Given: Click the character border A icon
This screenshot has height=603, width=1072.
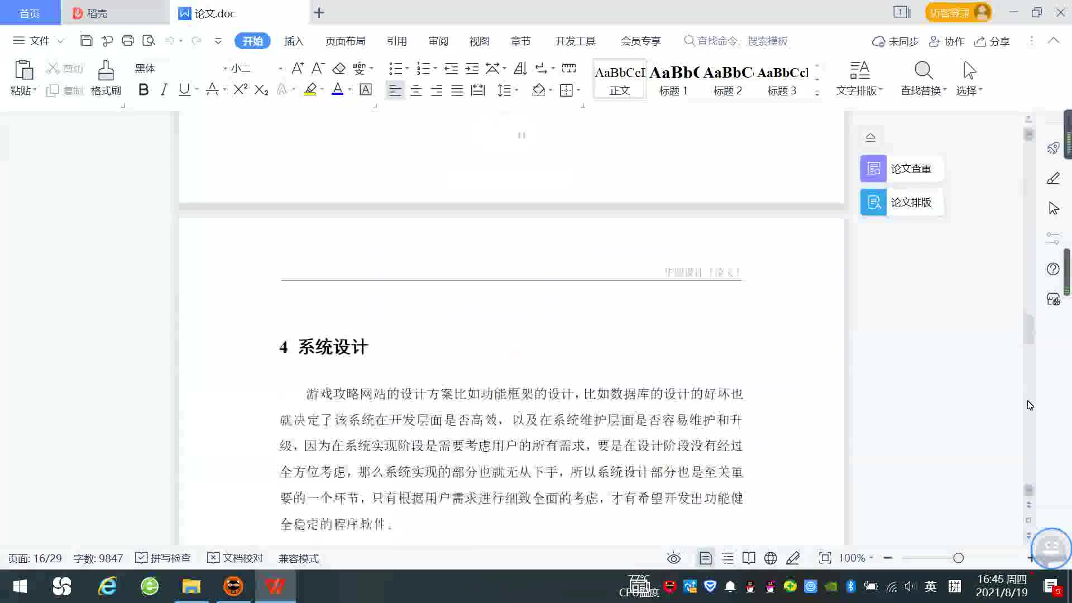Looking at the screenshot, I should click(x=366, y=89).
